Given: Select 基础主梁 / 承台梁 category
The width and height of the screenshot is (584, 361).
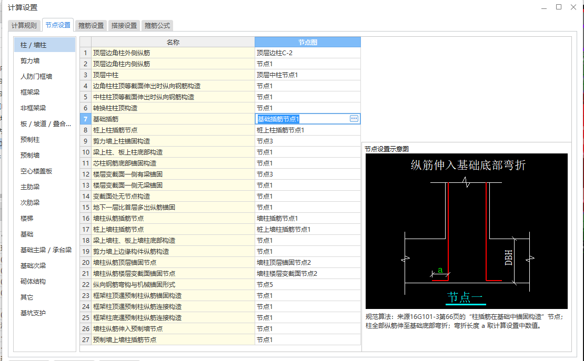Looking at the screenshot, I should (x=45, y=250).
